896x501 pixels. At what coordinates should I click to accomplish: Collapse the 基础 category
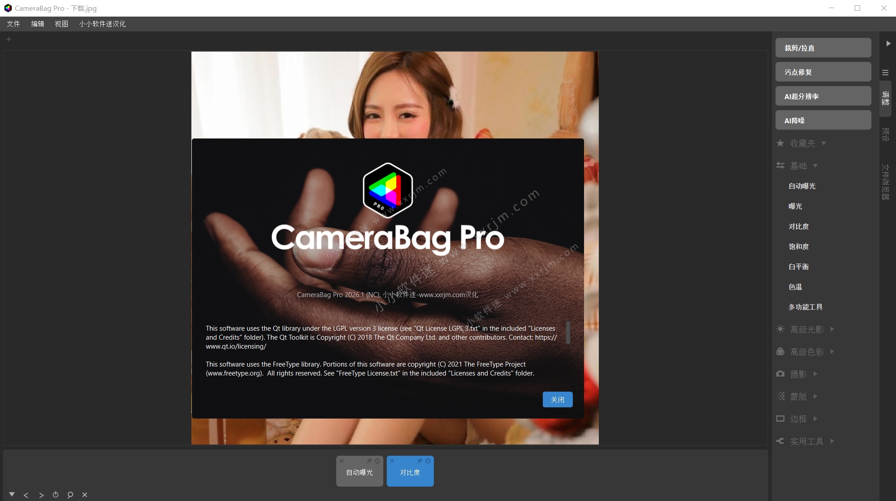coord(815,165)
